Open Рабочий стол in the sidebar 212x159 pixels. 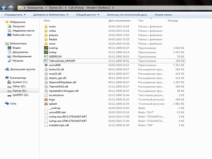(22, 35)
